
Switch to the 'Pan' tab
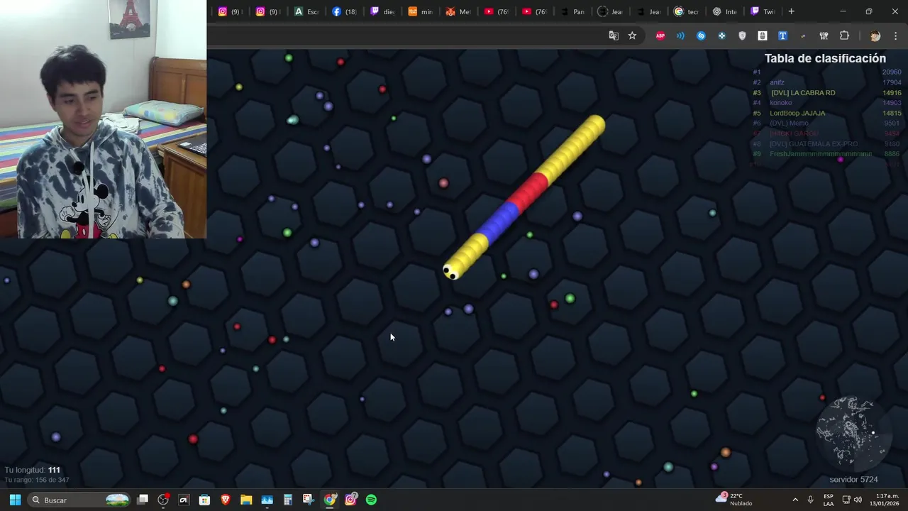click(572, 11)
